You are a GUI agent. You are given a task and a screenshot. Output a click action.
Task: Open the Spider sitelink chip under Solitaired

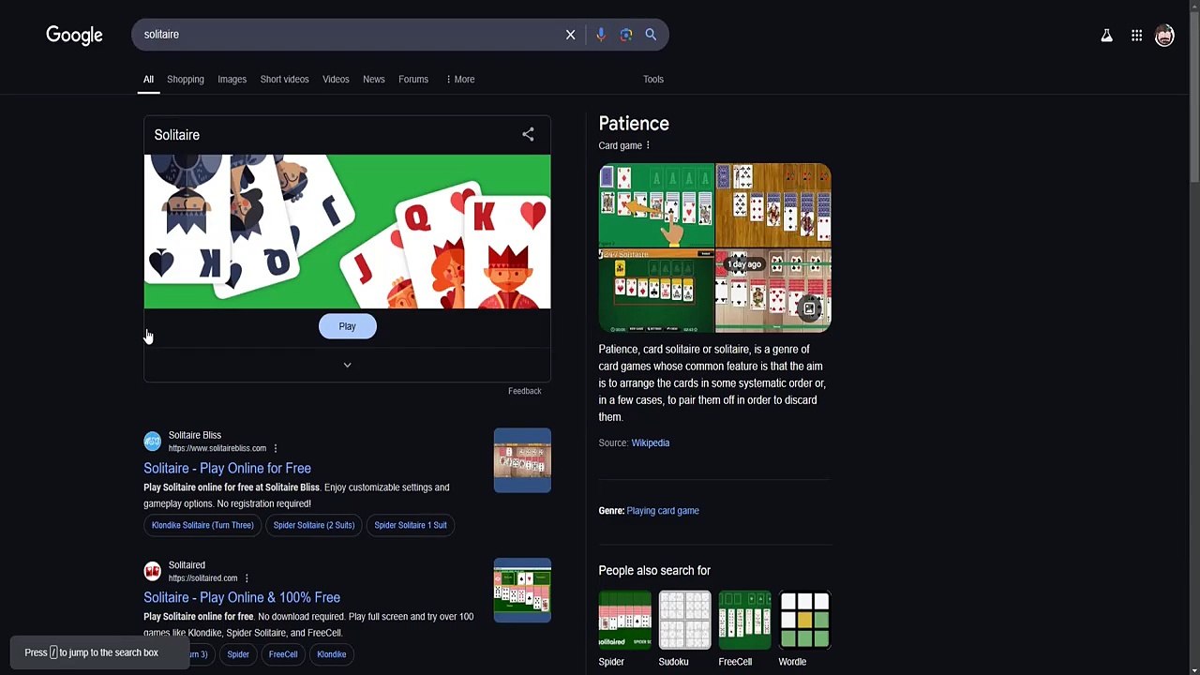click(x=238, y=654)
